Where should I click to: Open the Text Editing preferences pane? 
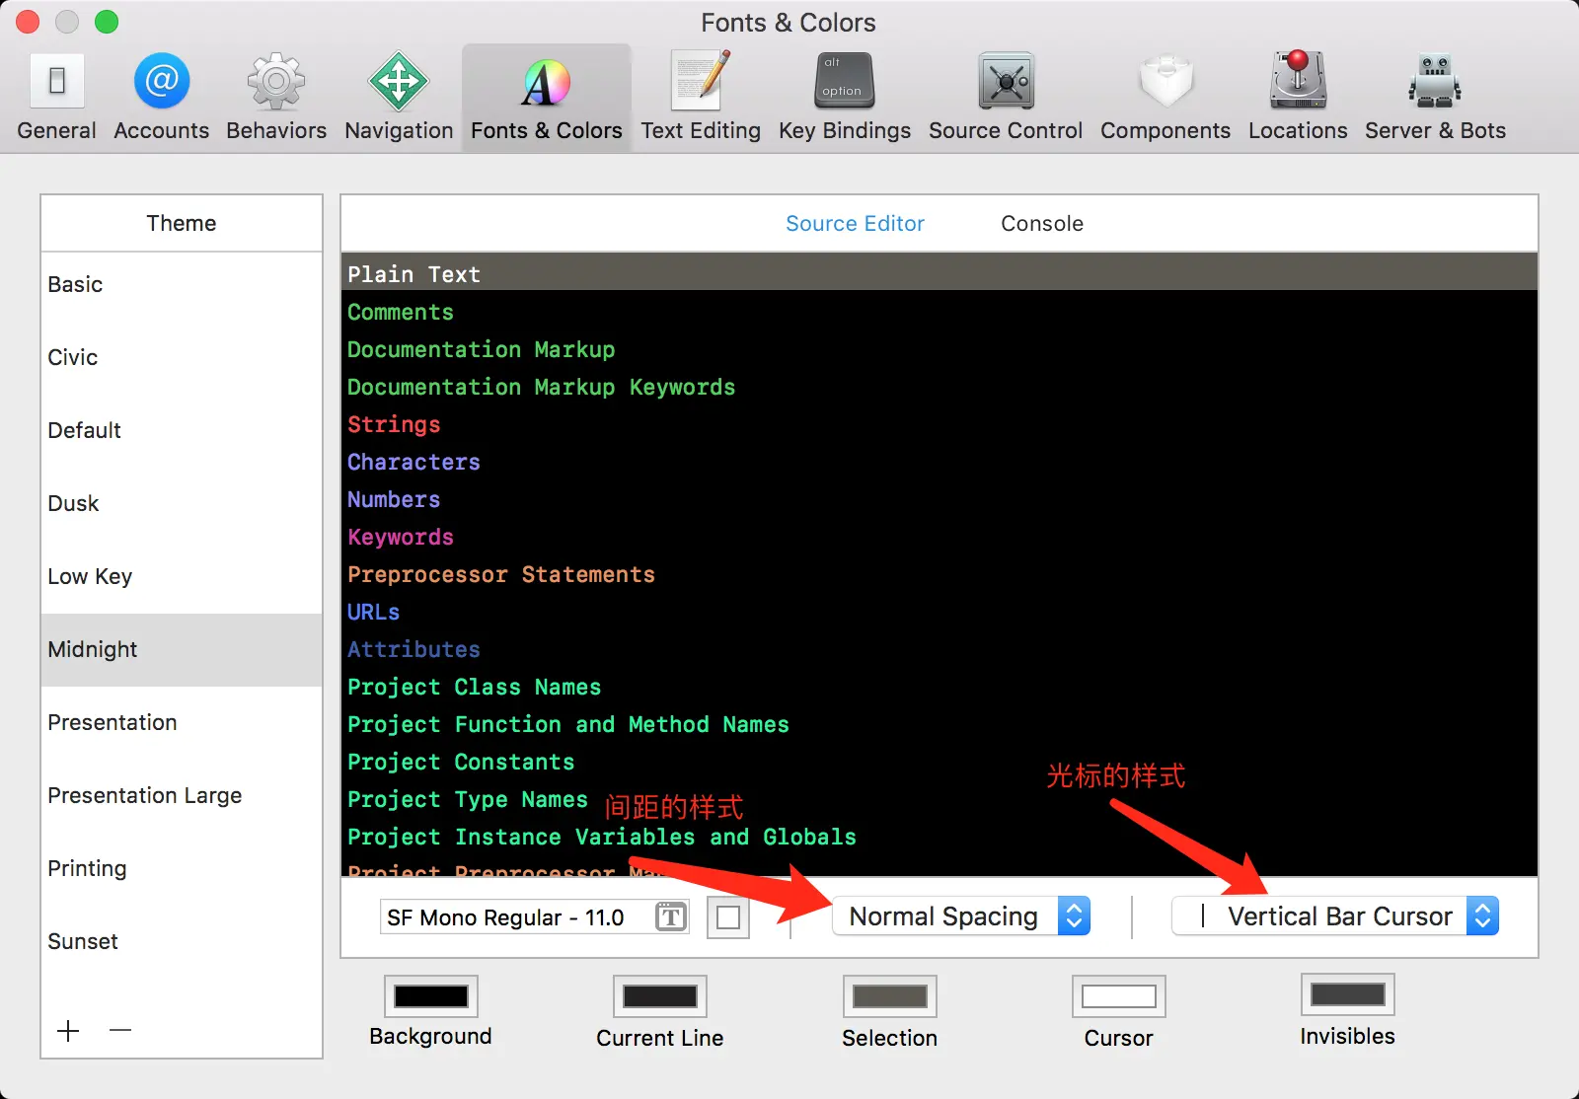[701, 98]
